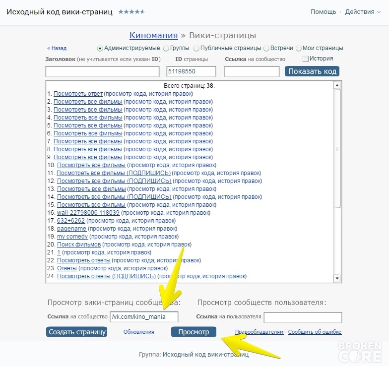Open Посмотреть все фильмы in row 2
Viewport: 389px width, 366px height.
click(x=88, y=102)
